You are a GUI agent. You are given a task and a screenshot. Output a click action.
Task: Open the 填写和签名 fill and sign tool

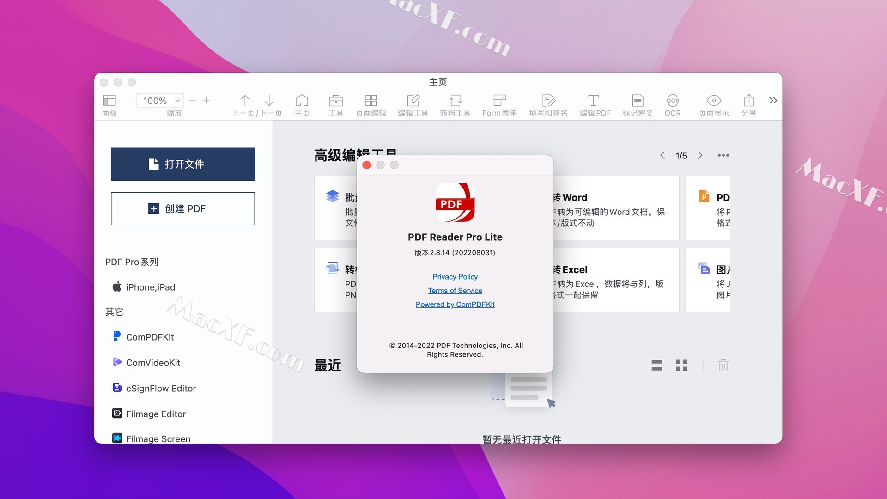coord(547,104)
